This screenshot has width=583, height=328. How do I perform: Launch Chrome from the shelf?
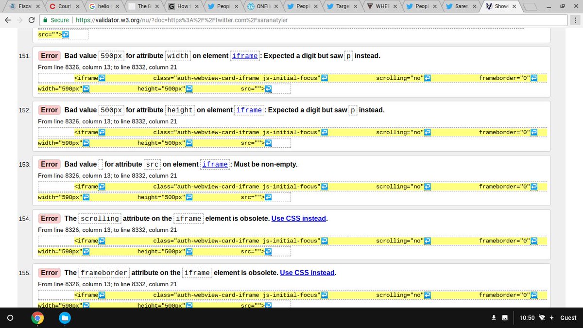pos(37,318)
